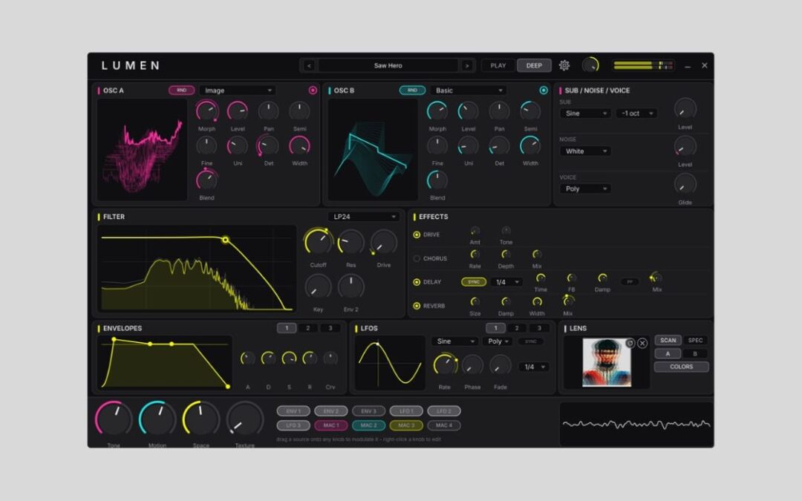Viewport: 802px width, 501px height.
Task: Select envelope tab 2
Action: [x=308, y=328]
